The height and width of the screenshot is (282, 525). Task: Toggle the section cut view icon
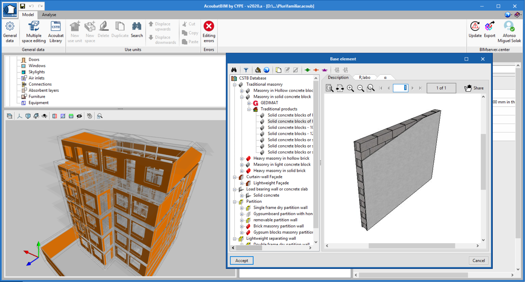[x=54, y=116]
